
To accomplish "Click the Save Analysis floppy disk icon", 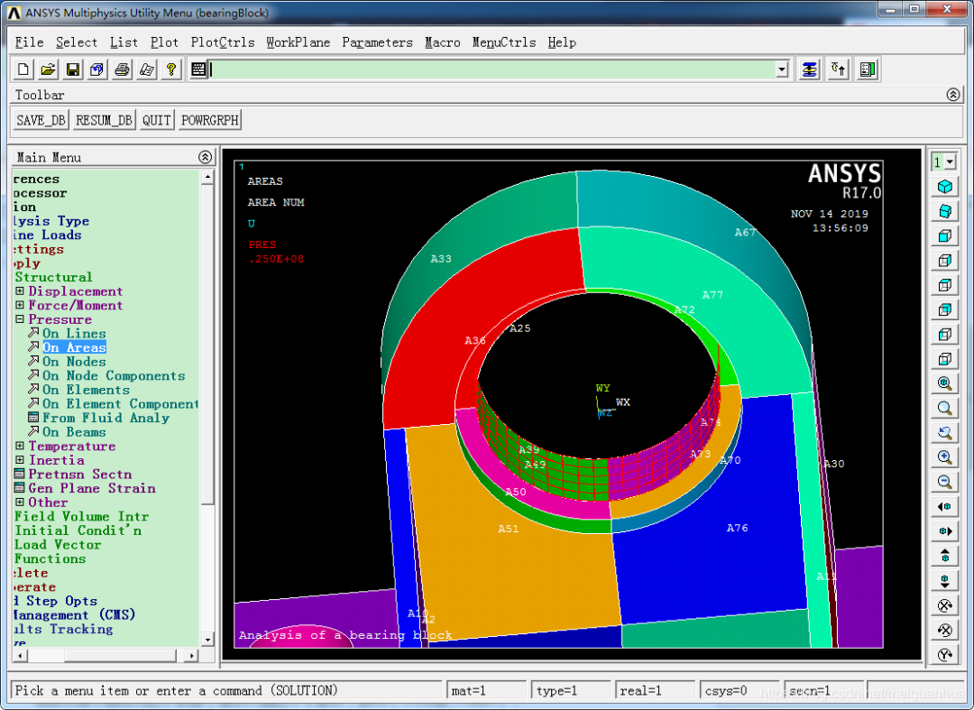I will point(73,69).
